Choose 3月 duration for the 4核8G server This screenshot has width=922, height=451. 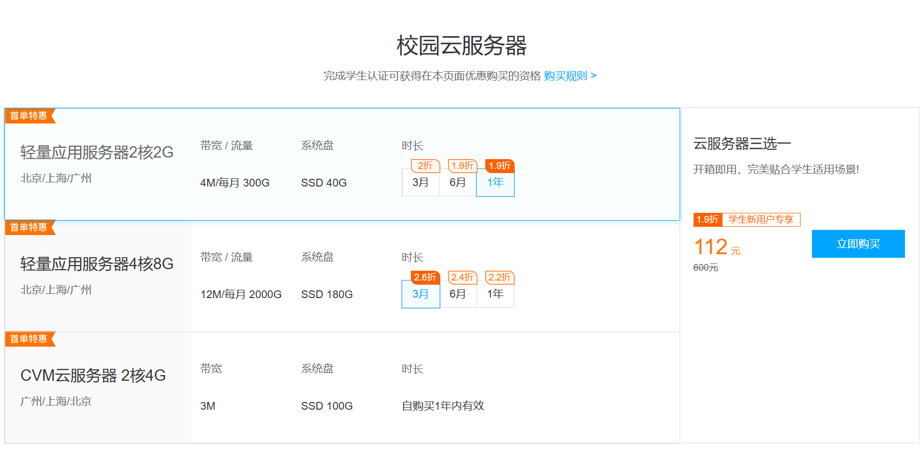(x=421, y=294)
